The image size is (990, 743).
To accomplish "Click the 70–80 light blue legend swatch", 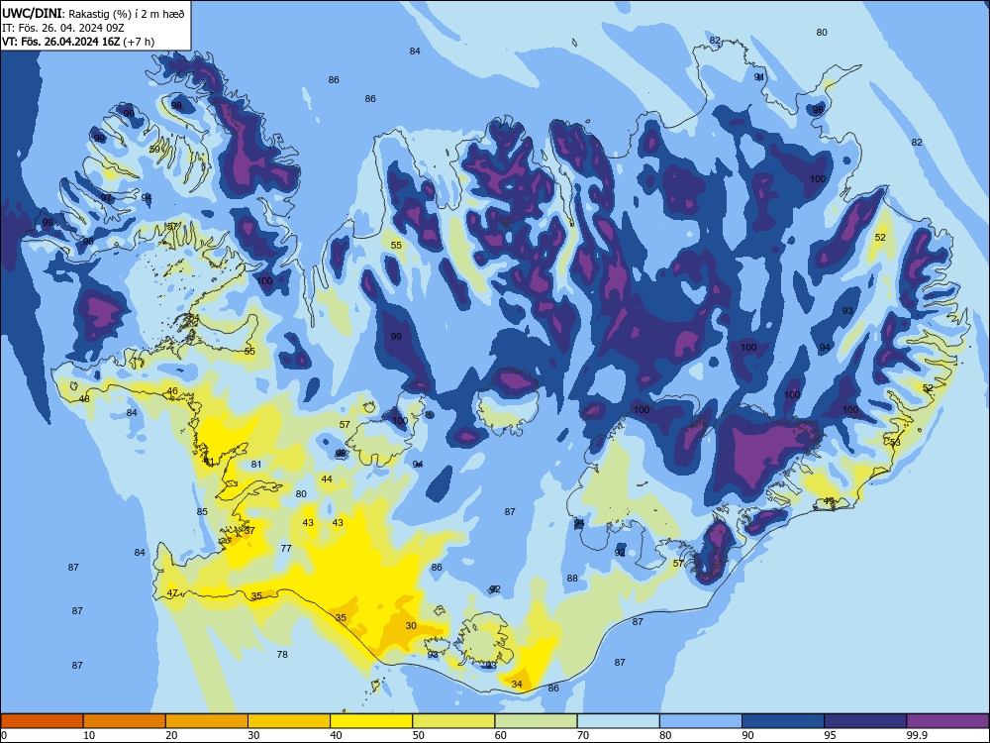I will (619, 721).
